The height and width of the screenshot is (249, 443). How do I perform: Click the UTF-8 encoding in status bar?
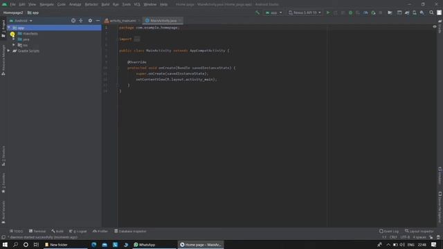coord(405,237)
